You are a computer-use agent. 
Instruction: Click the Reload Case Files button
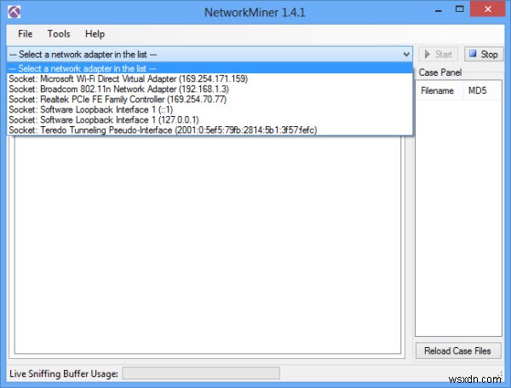[x=458, y=350]
